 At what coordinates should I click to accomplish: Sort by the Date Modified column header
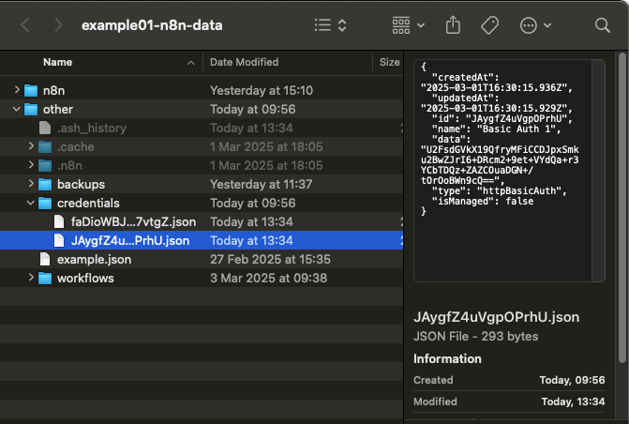[x=244, y=62]
